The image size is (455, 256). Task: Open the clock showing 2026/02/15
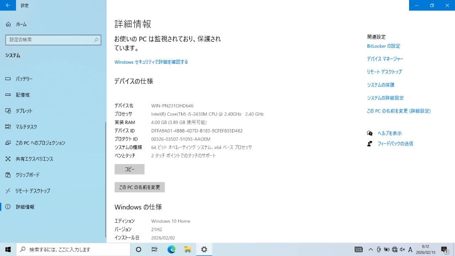point(426,249)
